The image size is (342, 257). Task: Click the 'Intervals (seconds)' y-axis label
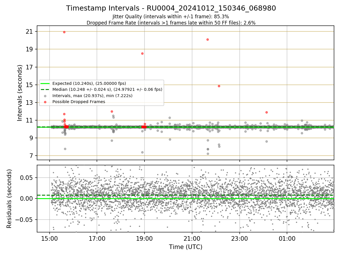pos(20,93)
